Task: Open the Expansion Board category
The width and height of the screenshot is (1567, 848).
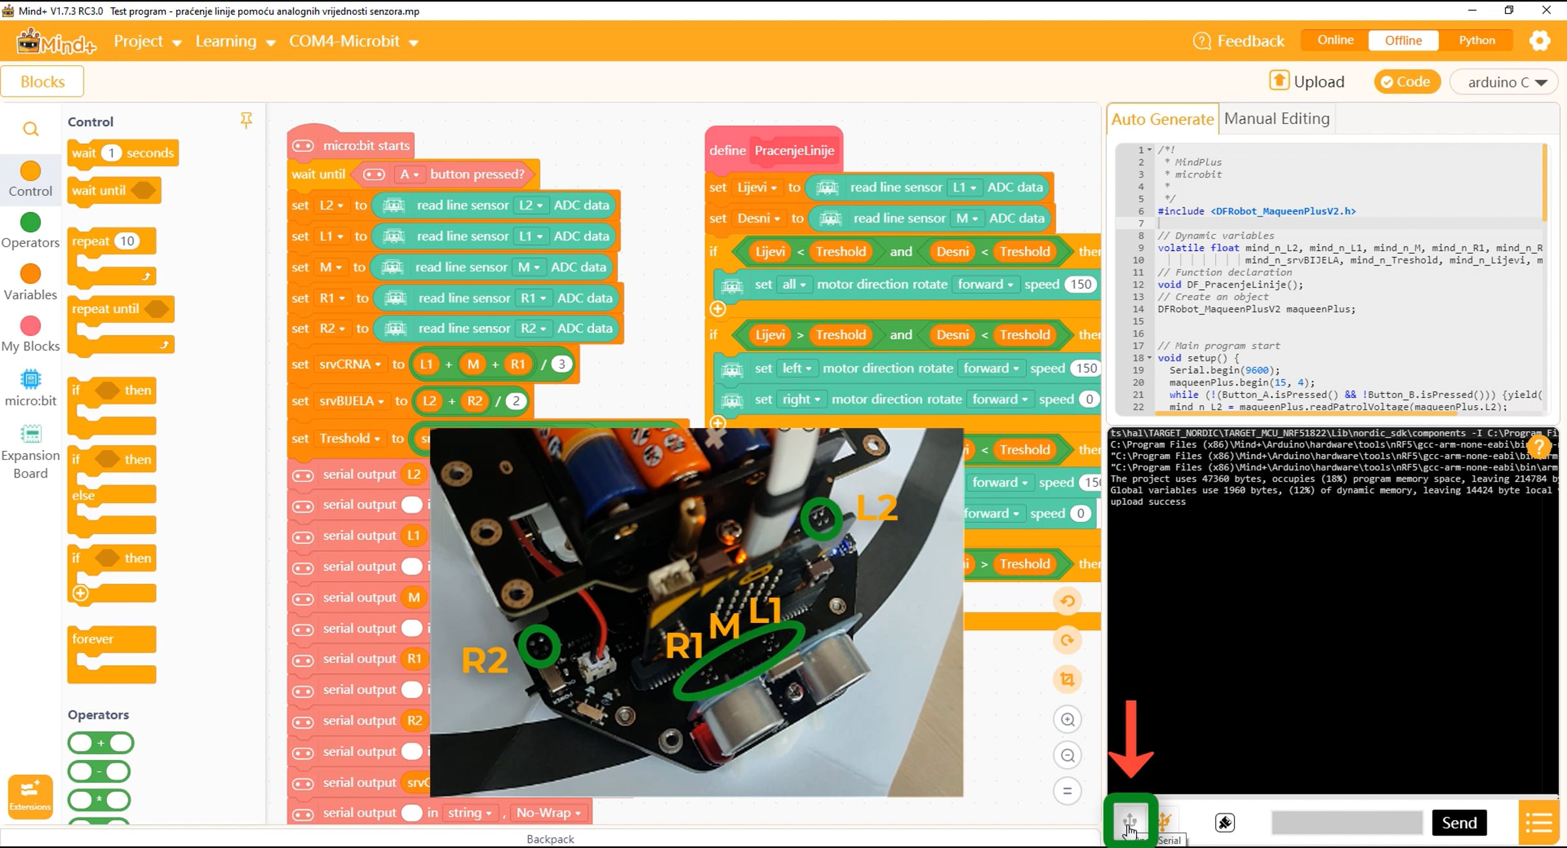Action: (x=30, y=452)
